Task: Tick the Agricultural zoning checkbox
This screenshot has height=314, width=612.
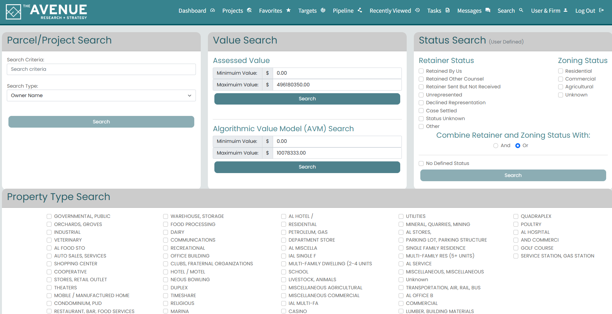Action: [560, 87]
